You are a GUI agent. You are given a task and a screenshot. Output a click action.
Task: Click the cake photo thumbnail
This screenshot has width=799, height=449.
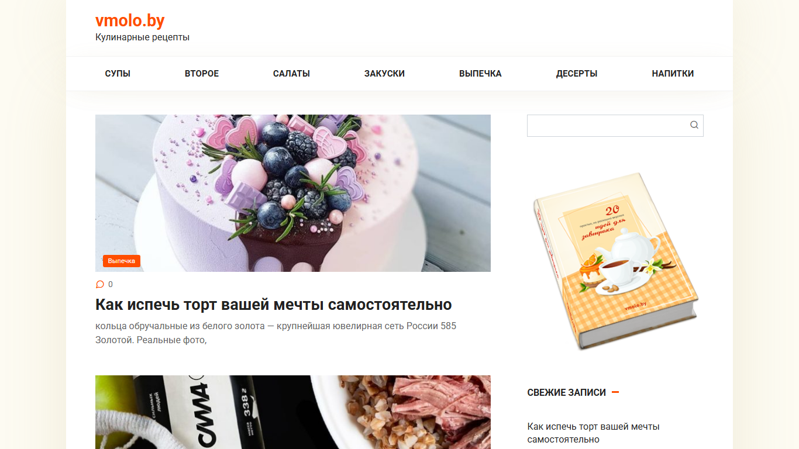coord(293,193)
